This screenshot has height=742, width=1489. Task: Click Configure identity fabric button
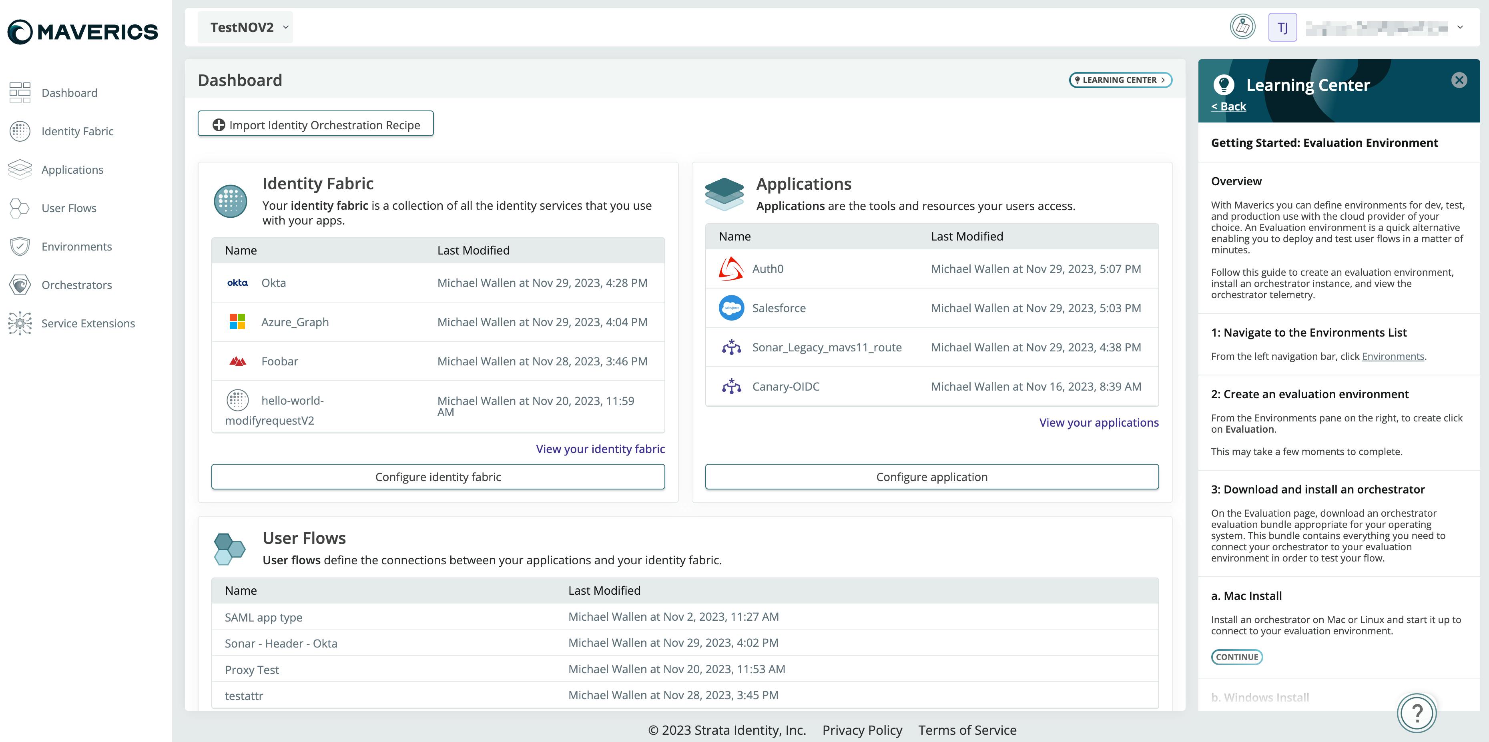[437, 477]
